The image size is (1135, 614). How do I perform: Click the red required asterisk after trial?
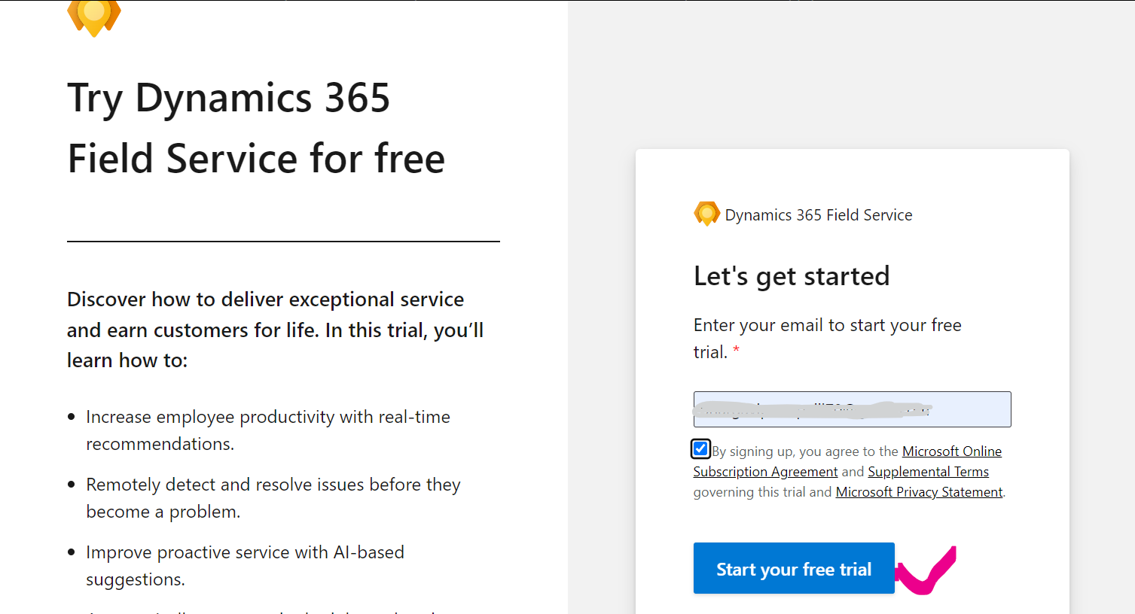pyautogui.click(x=736, y=351)
